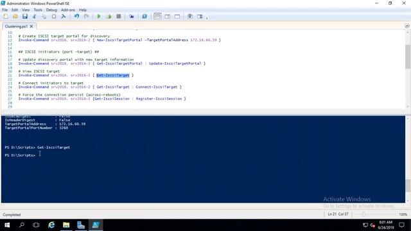Click the zoom slider in status bar
This screenshot has width=411, height=231.
(x=363, y=214)
